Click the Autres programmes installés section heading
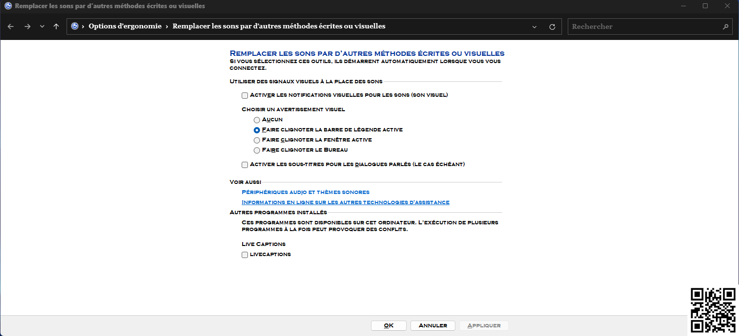Screen dimensions: 739x336 coord(278,212)
